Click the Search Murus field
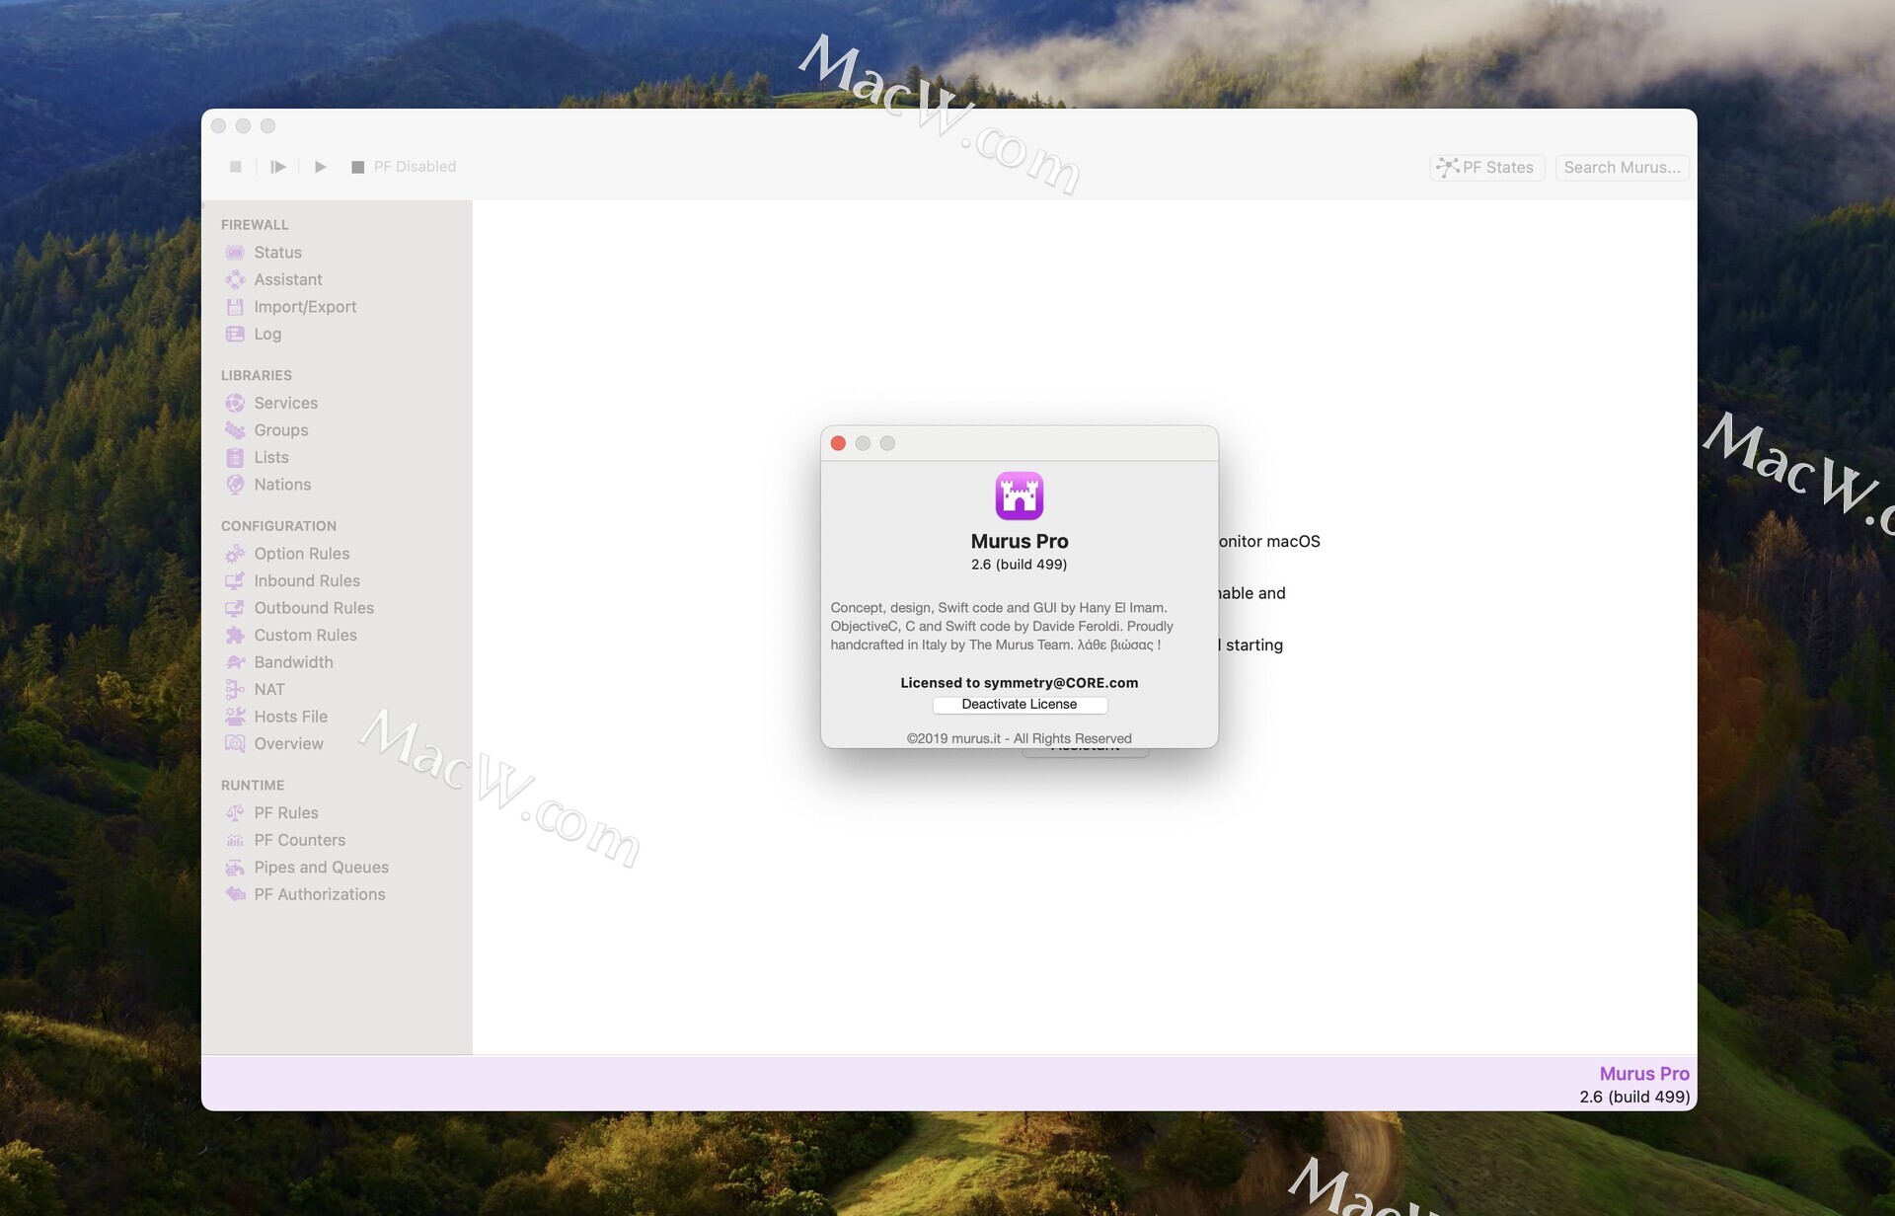 (x=1622, y=168)
